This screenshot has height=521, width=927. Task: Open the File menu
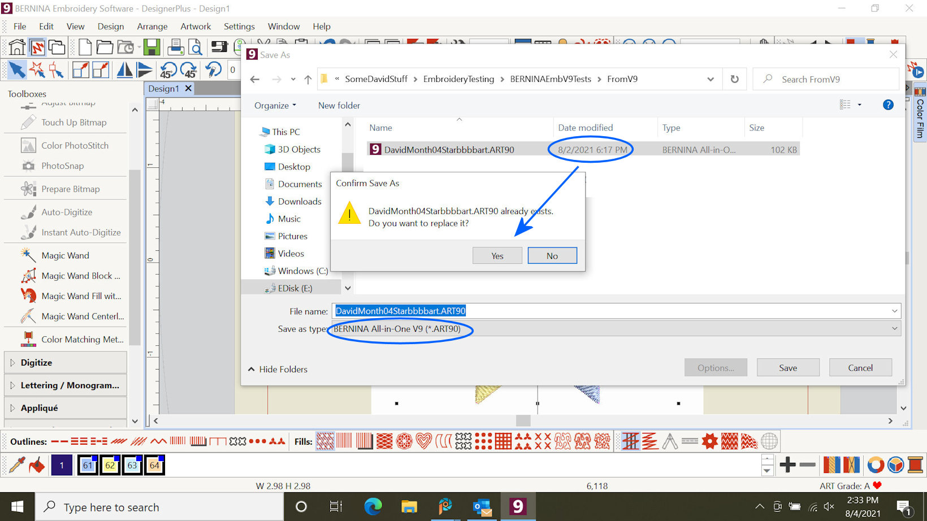coord(20,27)
